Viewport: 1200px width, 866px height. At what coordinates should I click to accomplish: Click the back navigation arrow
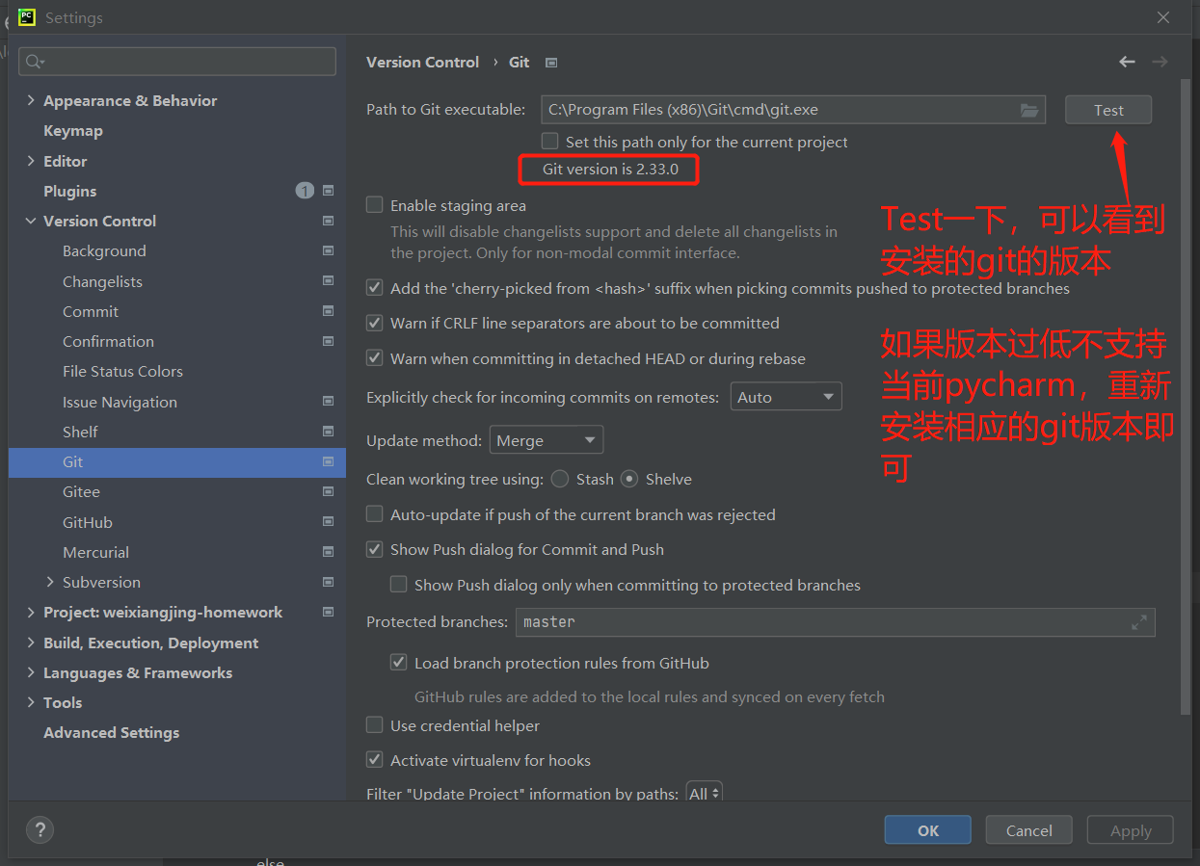pos(1127,62)
